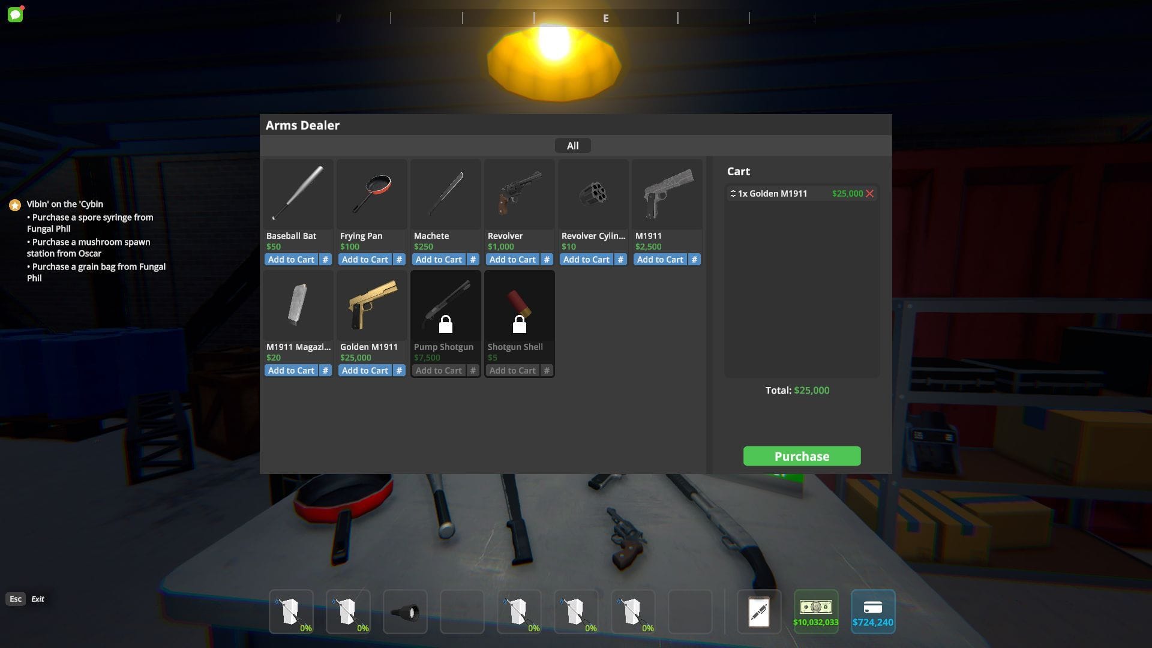Select the flashlight hotbar slot
The width and height of the screenshot is (1152, 648).
pyautogui.click(x=405, y=612)
